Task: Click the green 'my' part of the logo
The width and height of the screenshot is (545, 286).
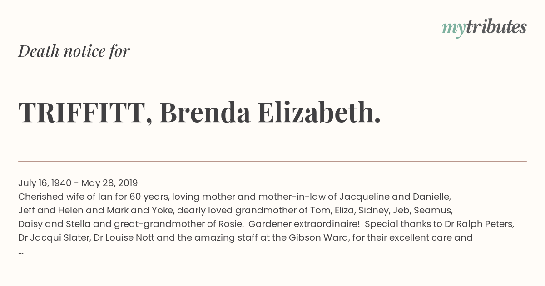Action: pyautogui.click(x=453, y=29)
